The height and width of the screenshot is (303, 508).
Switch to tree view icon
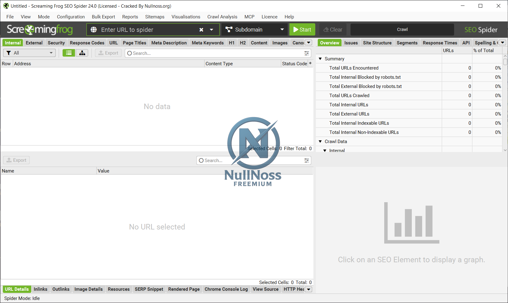82,53
